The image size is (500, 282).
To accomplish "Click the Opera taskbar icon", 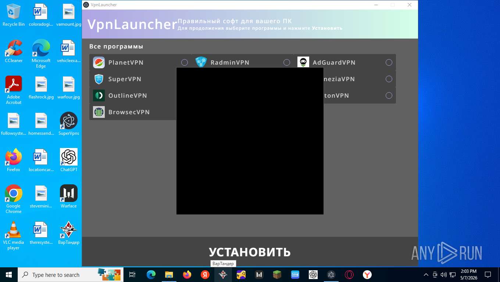I will click(349, 275).
